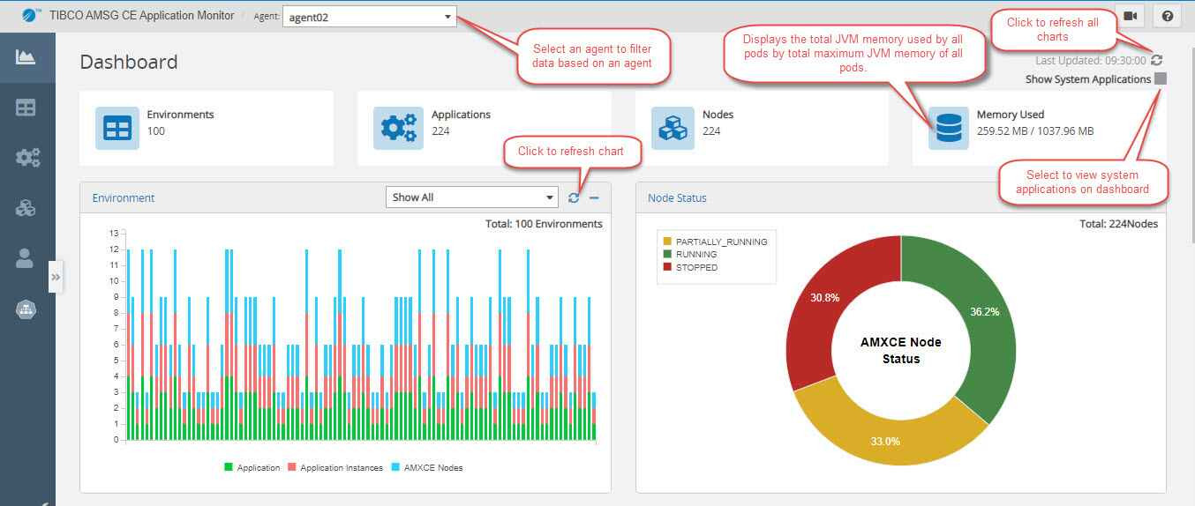The width and height of the screenshot is (1195, 506).
Task: Open the help question mark button
Action: (1168, 16)
